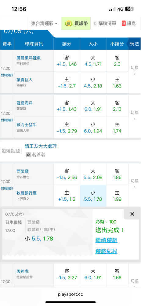The height and width of the screenshot is (306, 141).
Task: Tap the battery indicator in status bar
Action: click(x=129, y=9)
